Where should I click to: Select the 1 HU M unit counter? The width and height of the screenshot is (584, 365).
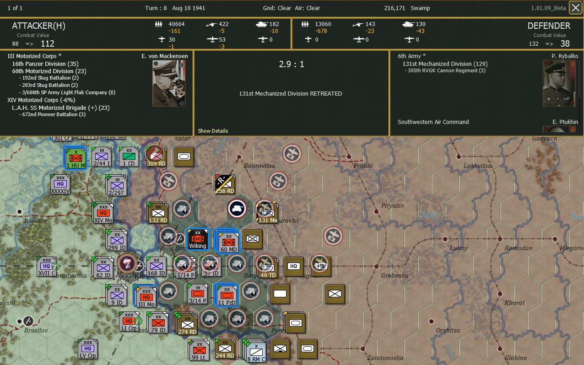tap(75, 158)
